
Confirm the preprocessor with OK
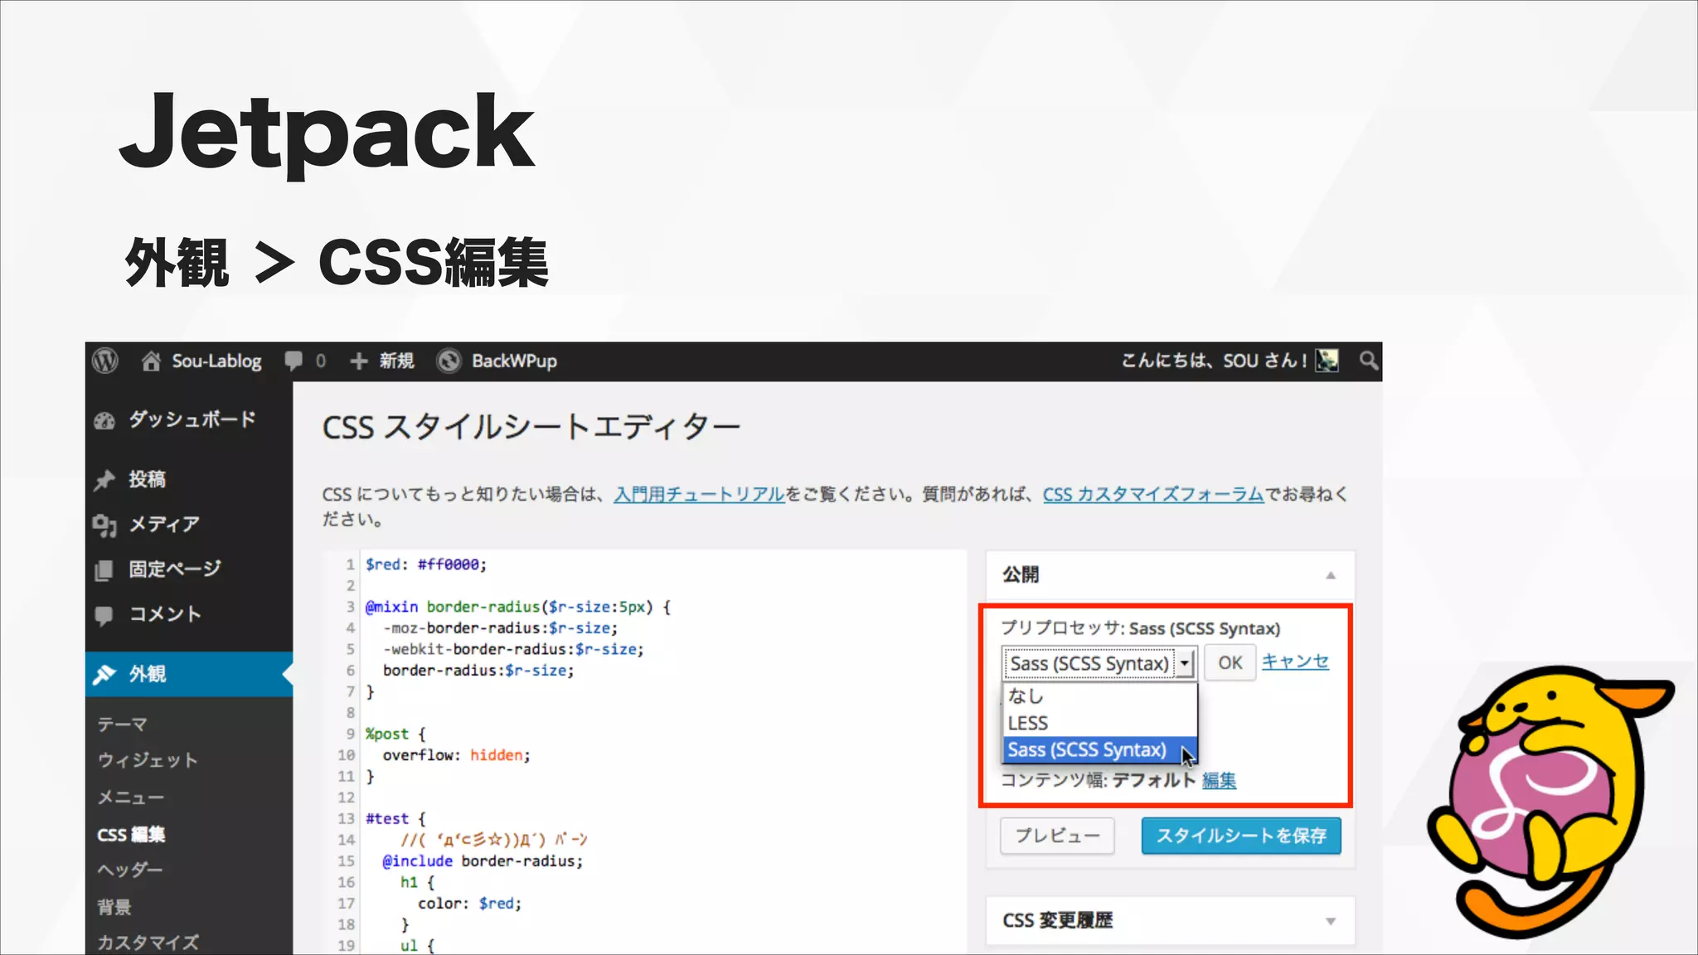pos(1230,662)
